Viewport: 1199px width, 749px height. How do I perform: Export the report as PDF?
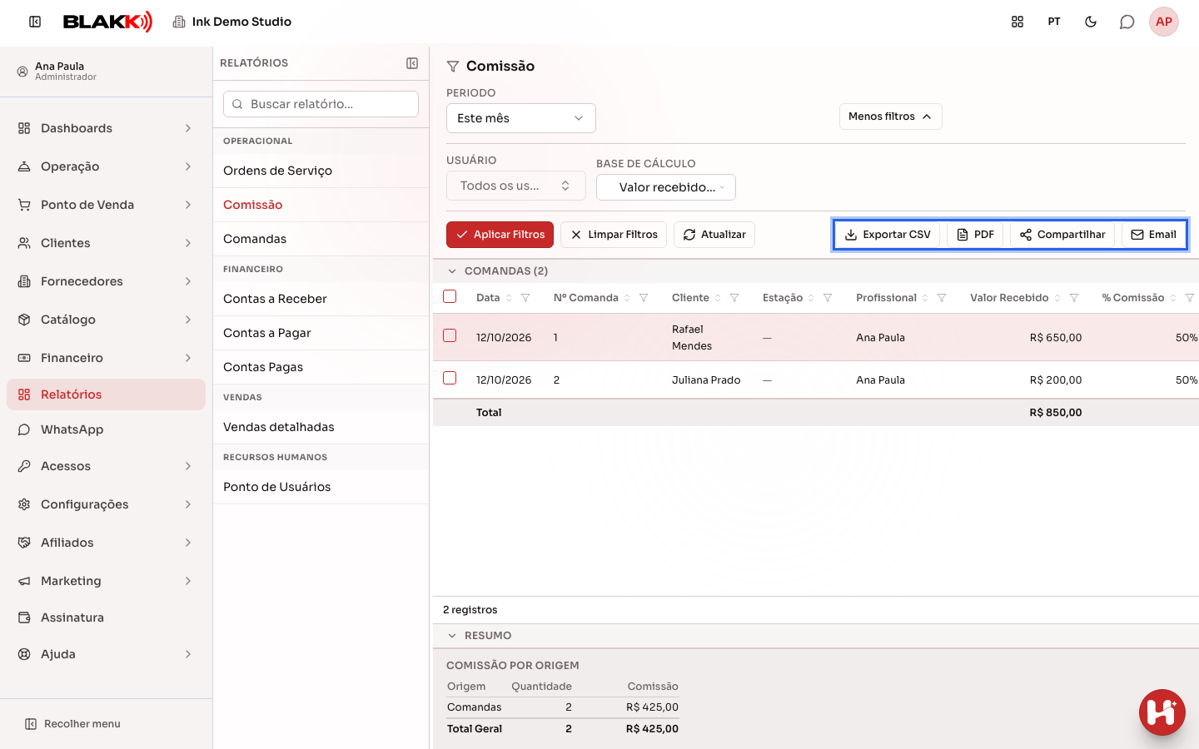click(975, 235)
